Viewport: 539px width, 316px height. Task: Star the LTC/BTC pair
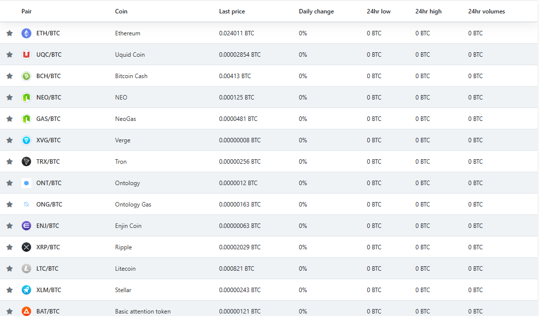(x=9, y=269)
